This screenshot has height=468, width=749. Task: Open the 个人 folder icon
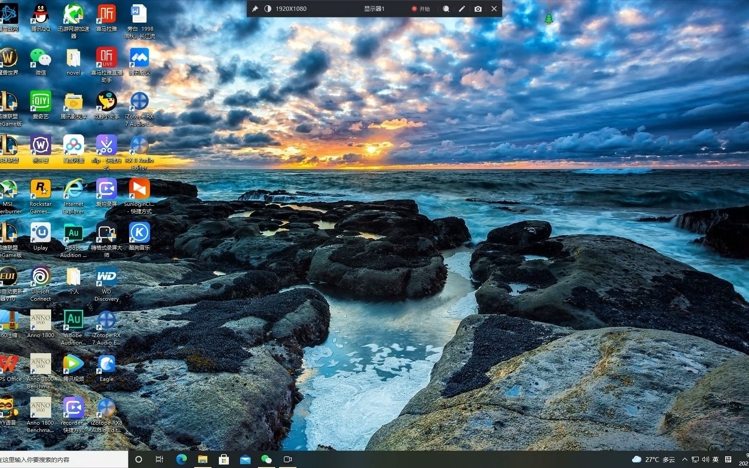(74, 280)
